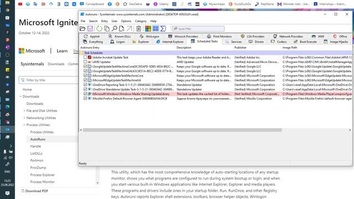The width and height of the screenshot is (354, 199).
Task: Expand File and Disk Utilities in sidebar
Action: pyautogui.click(x=24, y=111)
